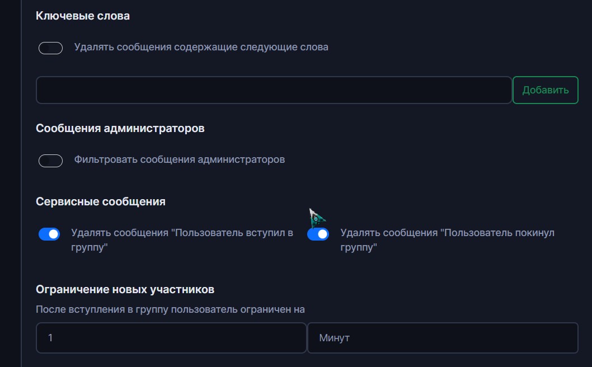Image resolution: width=592 pixels, height=367 pixels.
Task: Disable deleting "Пользователь вступил в группу" messages
Action: [x=49, y=234]
